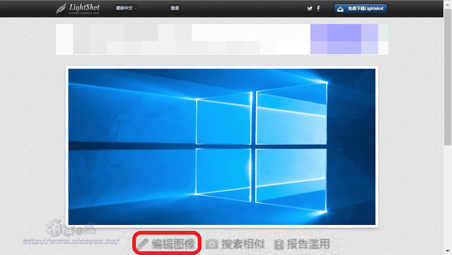This screenshot has width=452, height=255.
Task: Click the icon beside 报告滥用
Action: pyautogui.click(x=278, y=244)
